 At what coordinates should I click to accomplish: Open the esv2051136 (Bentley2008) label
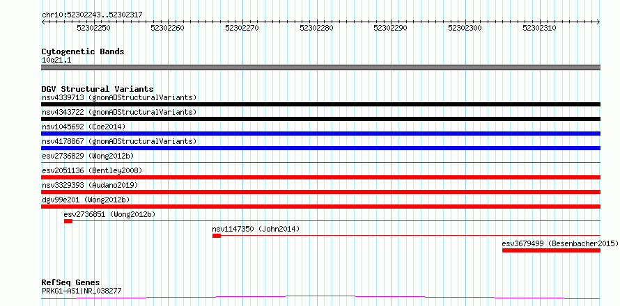click(92, 170)
